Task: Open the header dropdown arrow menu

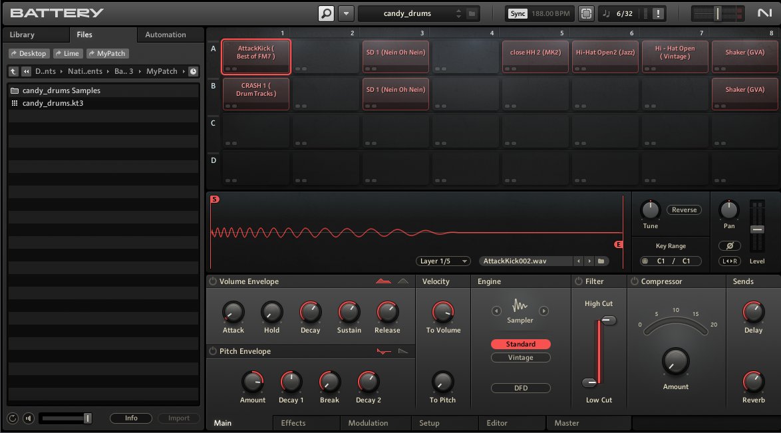Action: click(346, 13)
